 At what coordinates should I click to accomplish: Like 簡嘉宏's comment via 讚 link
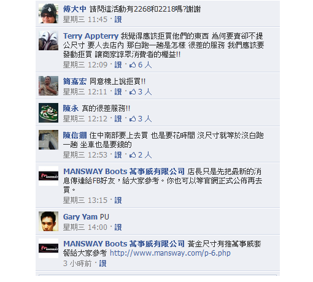point(118,92)
